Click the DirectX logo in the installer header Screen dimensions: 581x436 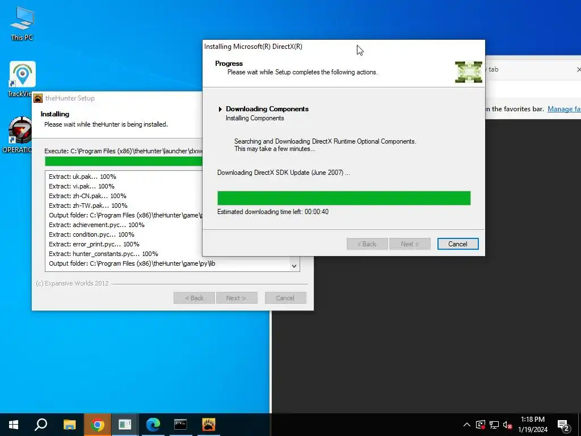[x=468, y=72]
